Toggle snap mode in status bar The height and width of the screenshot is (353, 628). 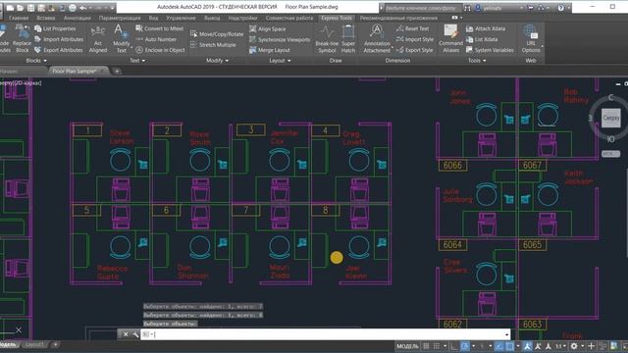(x=437, y=346)
